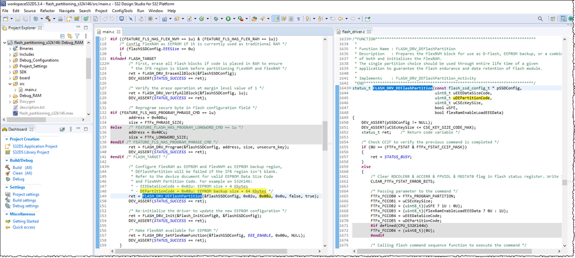Click Getting Started link in Dashboard
Viewport: 575px width, 258px height.
pyautogui.click(x=25, y=221)
